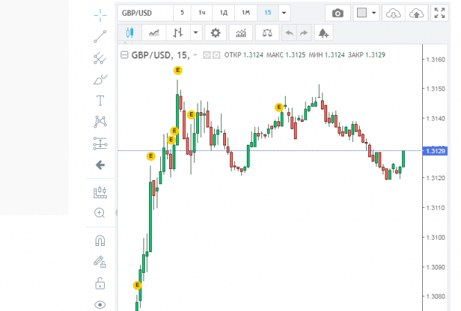Toggle lock all drawing tools
This screenshot has height=311, width=461.
click(x=100, y=283)
